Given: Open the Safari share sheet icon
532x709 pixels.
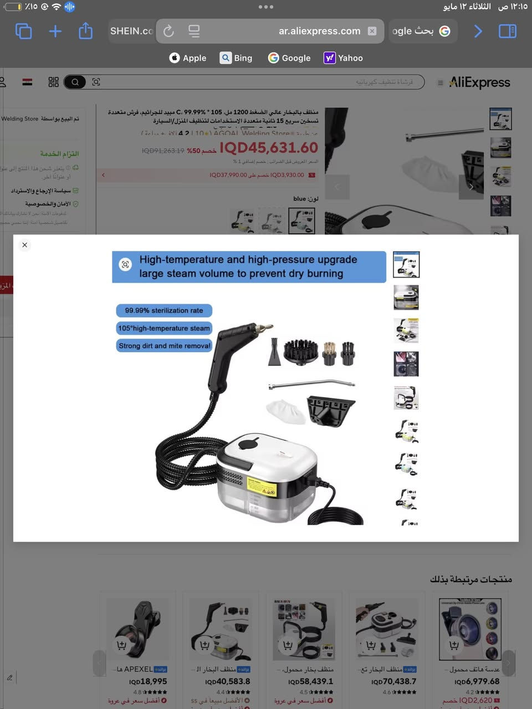Looking at the screenshot, I should pyautogui.click(x=85, y=30).
